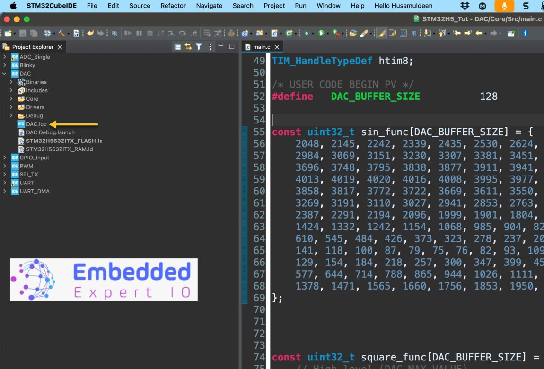Screen dimensions: 544x369
Task: Expand the Core folder
Action: click(11, 99)
